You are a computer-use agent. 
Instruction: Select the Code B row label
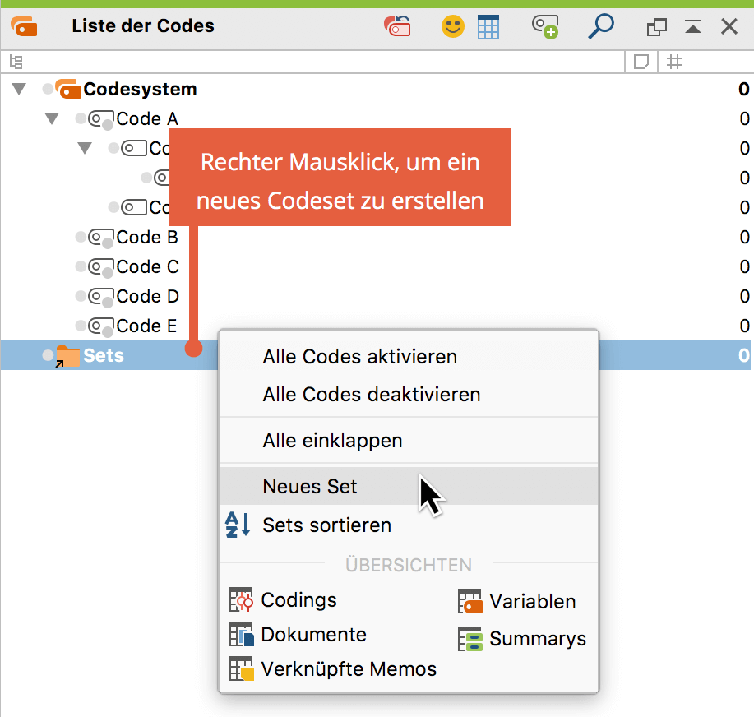click(x=147, y=237)
